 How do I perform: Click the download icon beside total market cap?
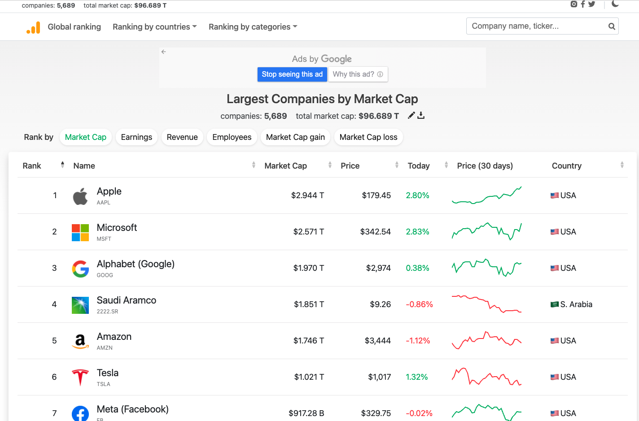421,116
